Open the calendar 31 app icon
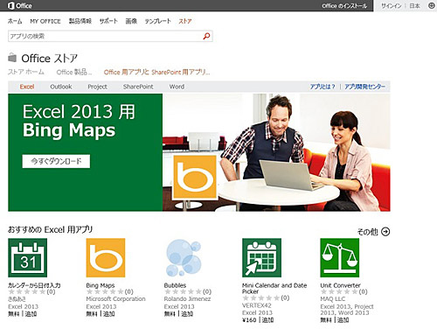Viewport: 437px width, 329px height. (x=28, y=257)
